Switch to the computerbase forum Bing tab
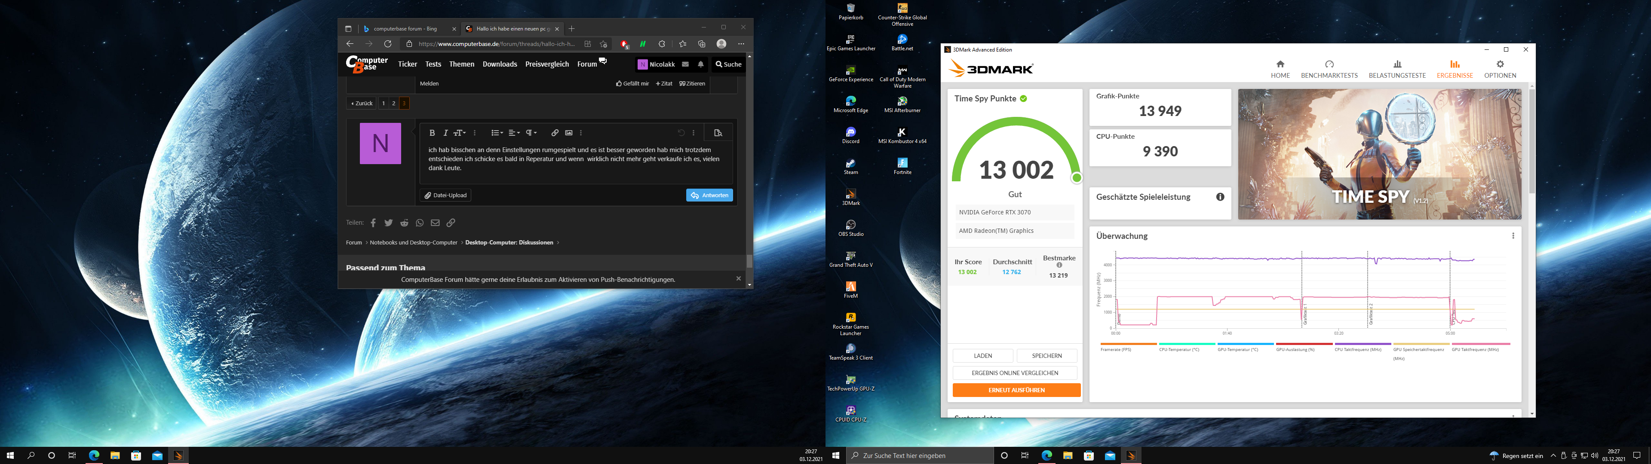This screenshot has width=1651, height=464. coord(405,29)
